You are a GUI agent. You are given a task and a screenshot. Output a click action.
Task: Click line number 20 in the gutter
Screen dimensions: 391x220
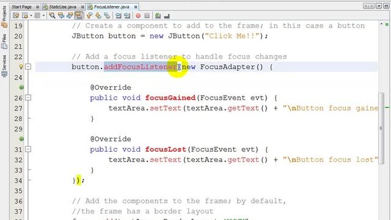point(18,36)
